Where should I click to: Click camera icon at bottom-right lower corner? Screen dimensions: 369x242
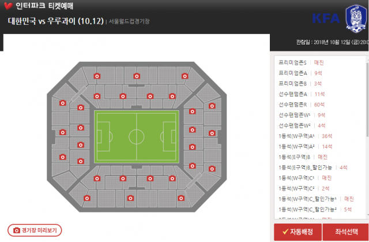tap(181, 198)
